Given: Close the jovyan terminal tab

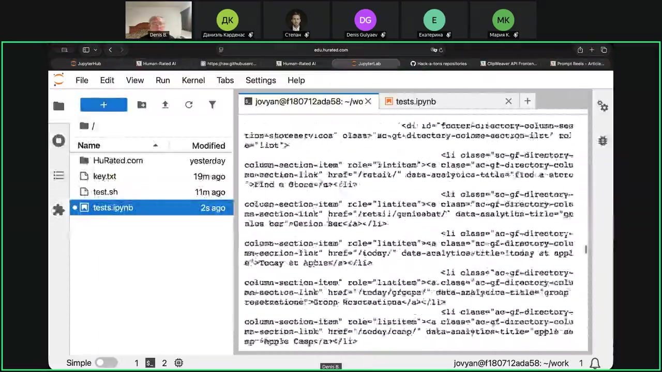Looking at the screenshot, I should pos(368,102).
